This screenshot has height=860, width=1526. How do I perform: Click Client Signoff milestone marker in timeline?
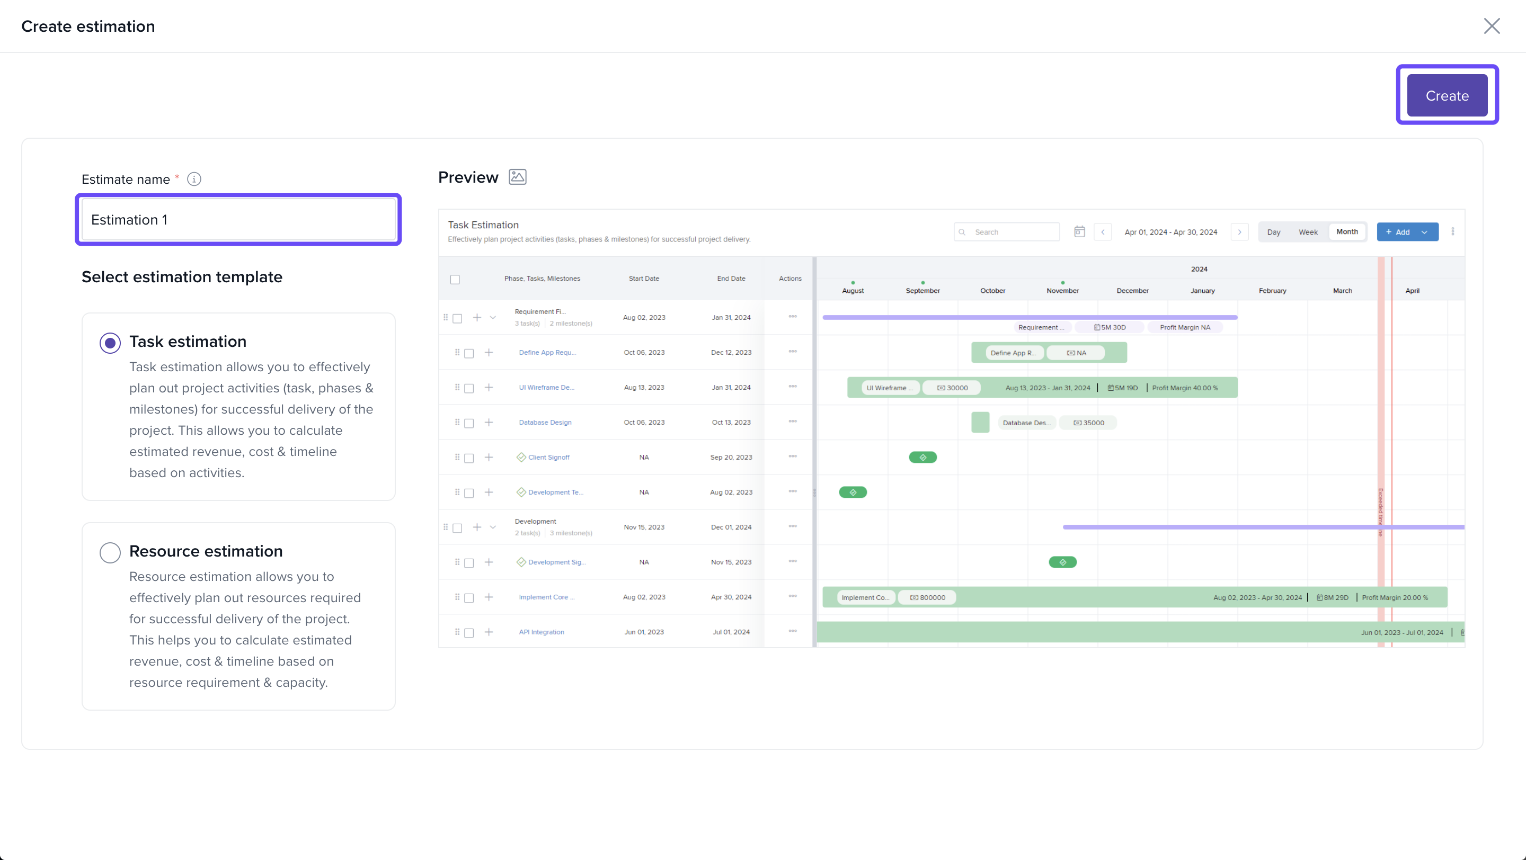point(922,457)
